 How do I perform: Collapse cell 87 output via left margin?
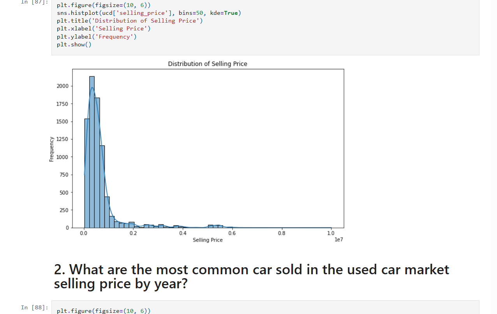(35, 152)
